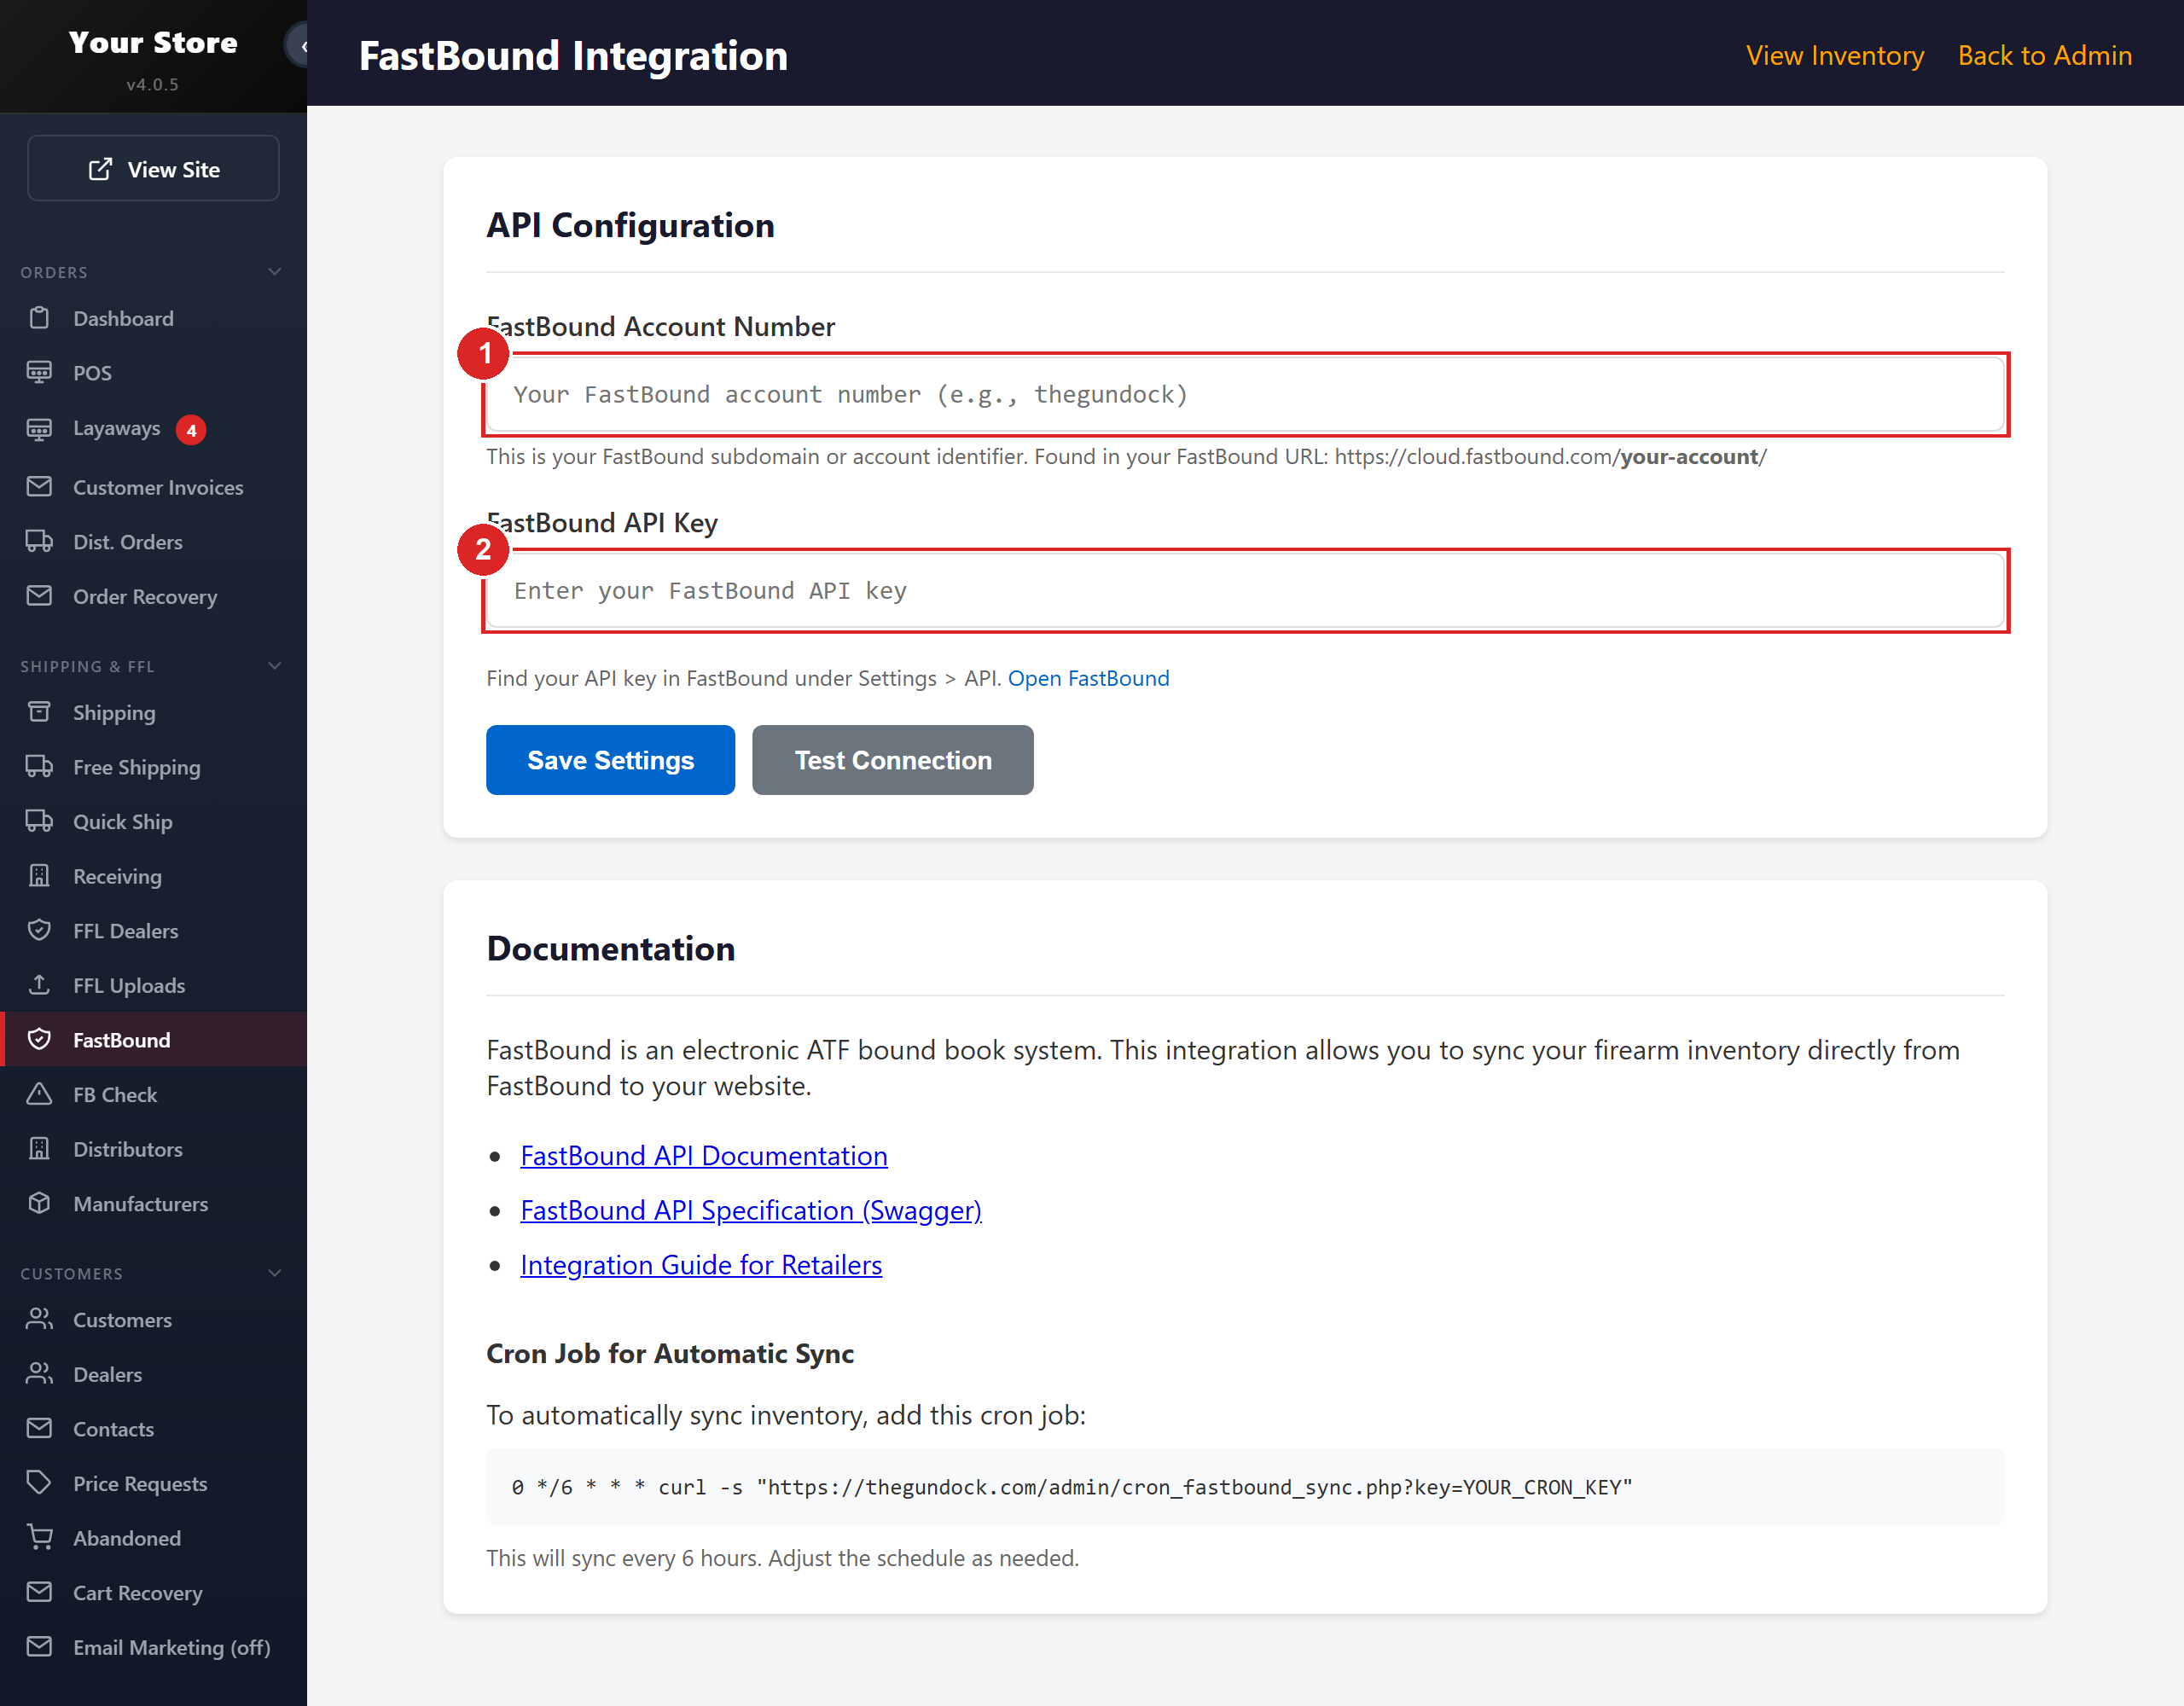Image resolution: width=2184 pixels, height=1706 pixels.
Task: Click the Open FastBound link
Action: (x=1088, y=678)
